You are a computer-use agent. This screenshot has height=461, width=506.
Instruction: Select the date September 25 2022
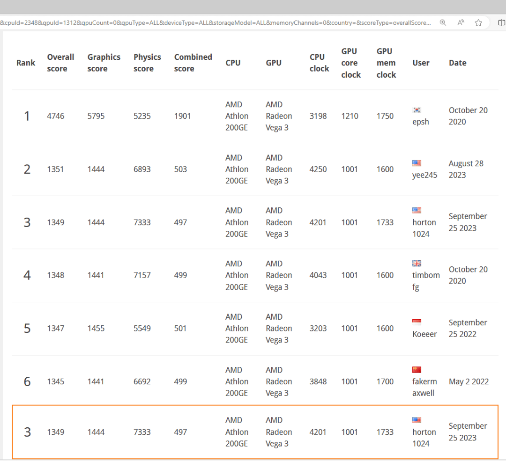(468, 329)
